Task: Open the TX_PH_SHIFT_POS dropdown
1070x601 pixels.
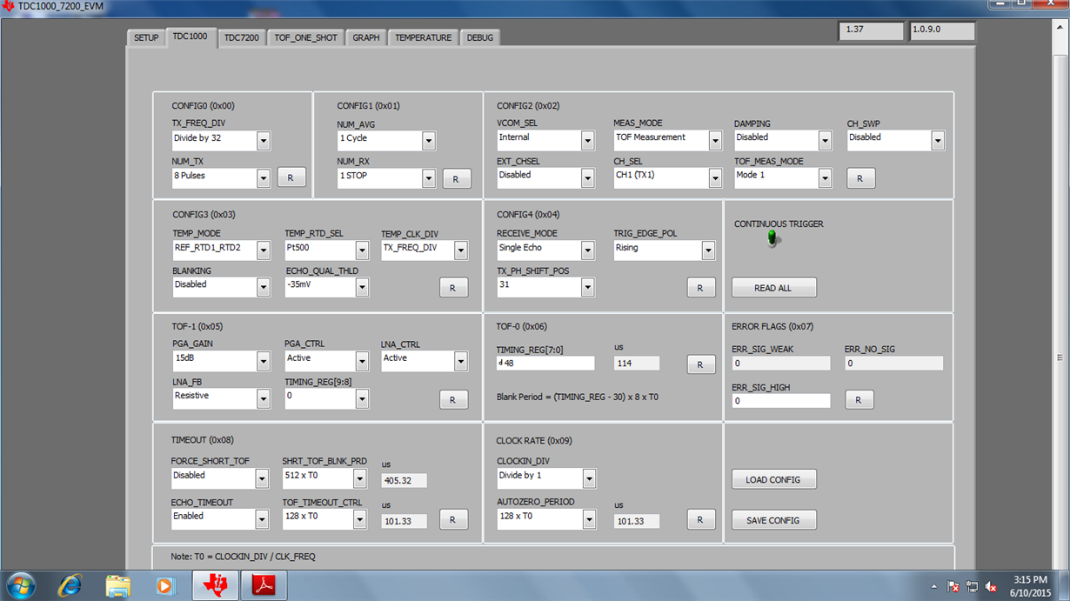Action: pyautogui.click(x=588, y=287)
